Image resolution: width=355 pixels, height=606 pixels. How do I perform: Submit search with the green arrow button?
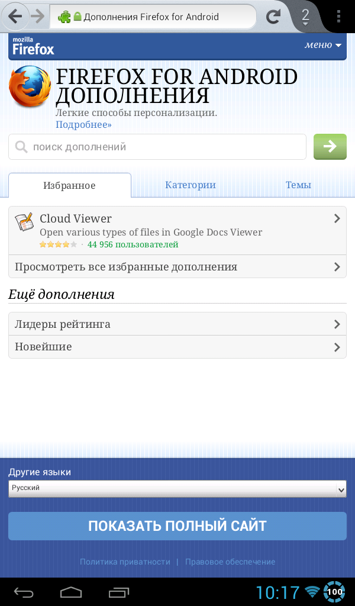coord(330,147)
